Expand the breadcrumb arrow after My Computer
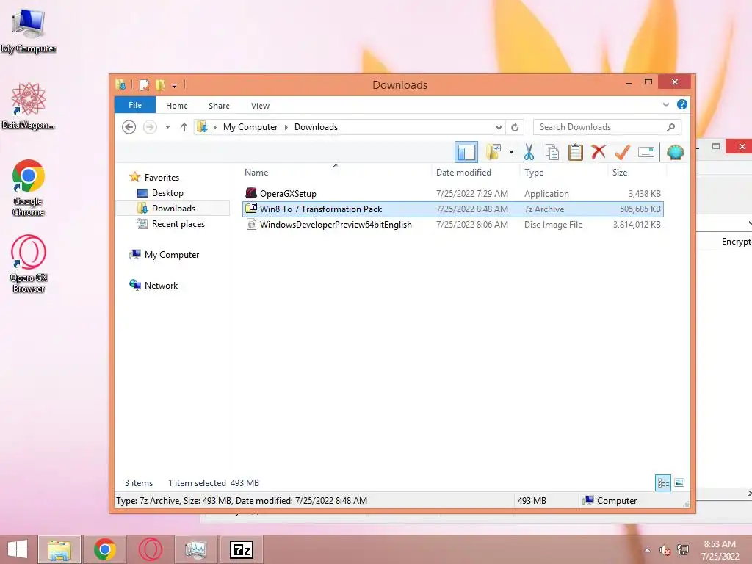The height and width of the screenshot is (564, 752). (x=286, y=127)
